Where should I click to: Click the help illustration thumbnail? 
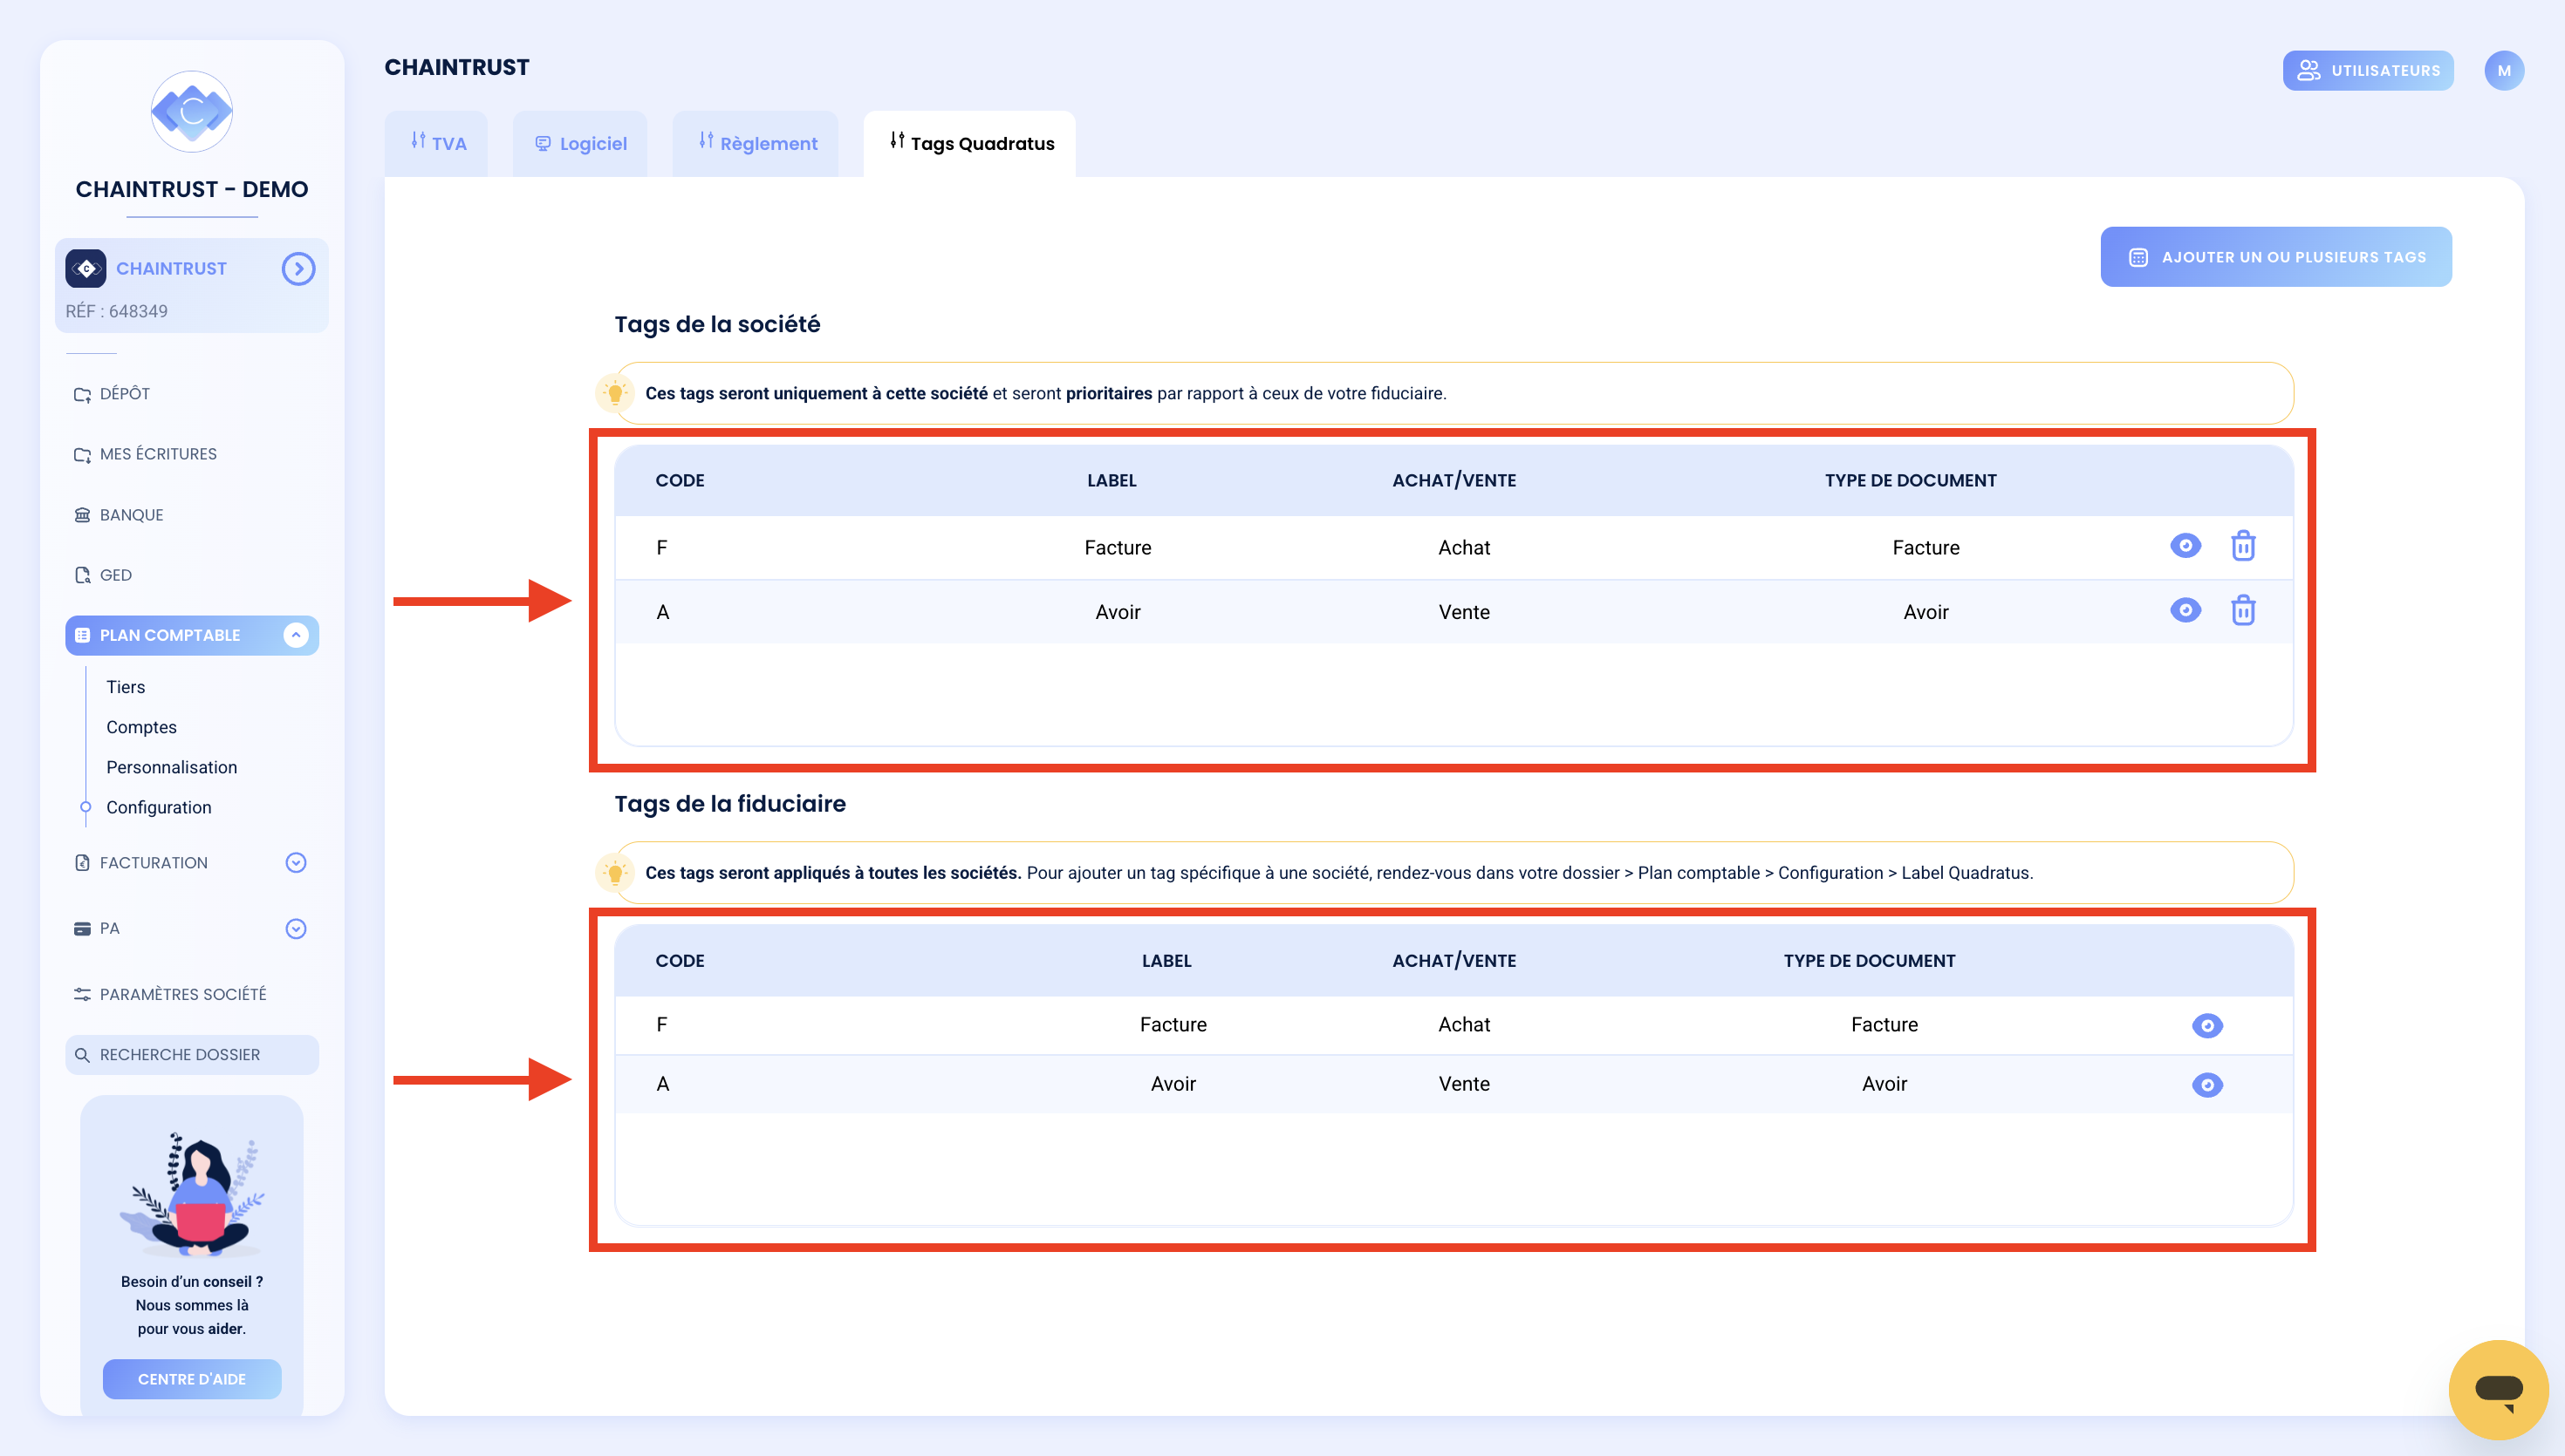192,1194
